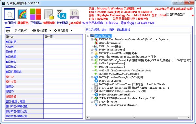Click the window search input field
This screenshot has height=124, width=196.
(138, 30)
